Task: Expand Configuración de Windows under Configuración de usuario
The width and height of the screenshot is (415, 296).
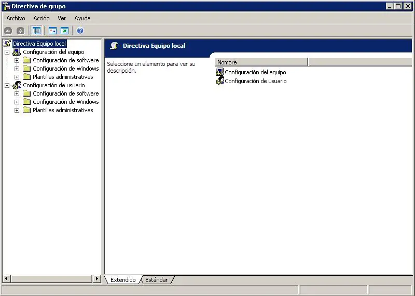Action: click(x=17, y=102)
